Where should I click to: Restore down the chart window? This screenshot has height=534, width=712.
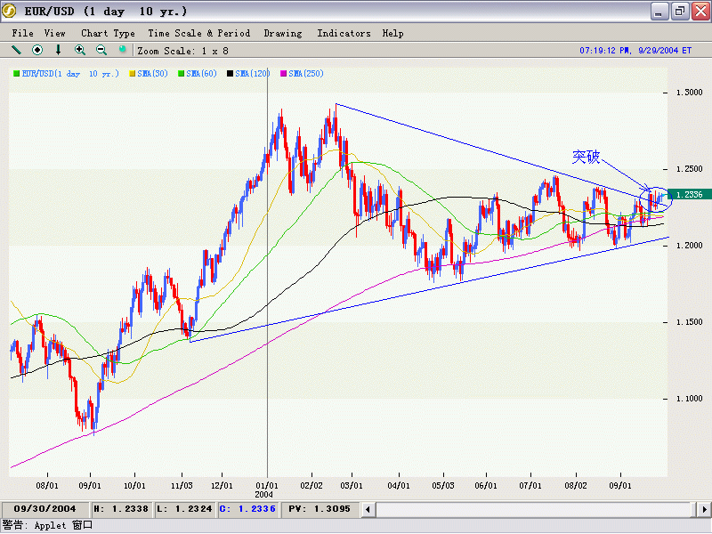point(680,12)
